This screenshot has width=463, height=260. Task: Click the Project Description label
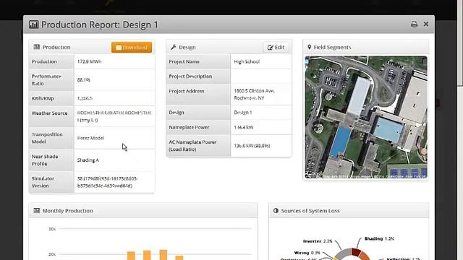click(190, 77)
